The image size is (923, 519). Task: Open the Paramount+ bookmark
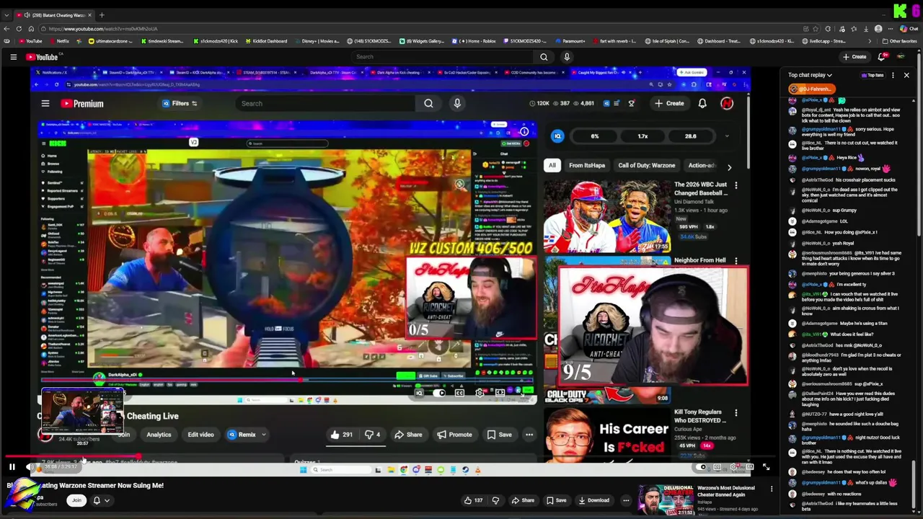coord(570,41)
